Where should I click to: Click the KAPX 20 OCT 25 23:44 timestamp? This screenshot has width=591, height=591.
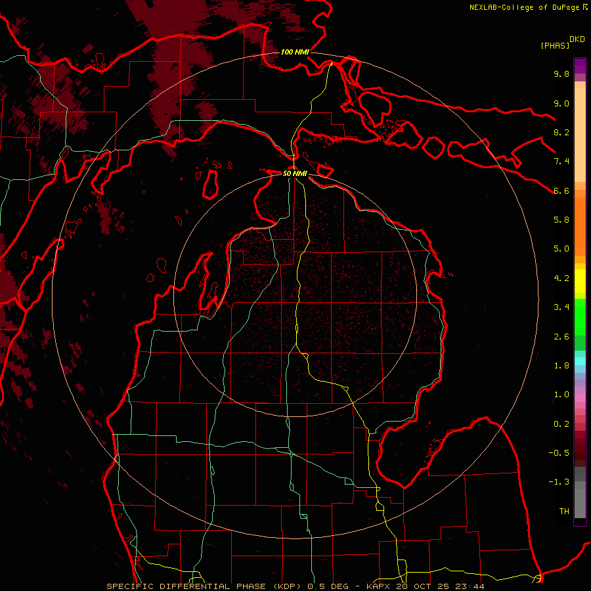425,586
